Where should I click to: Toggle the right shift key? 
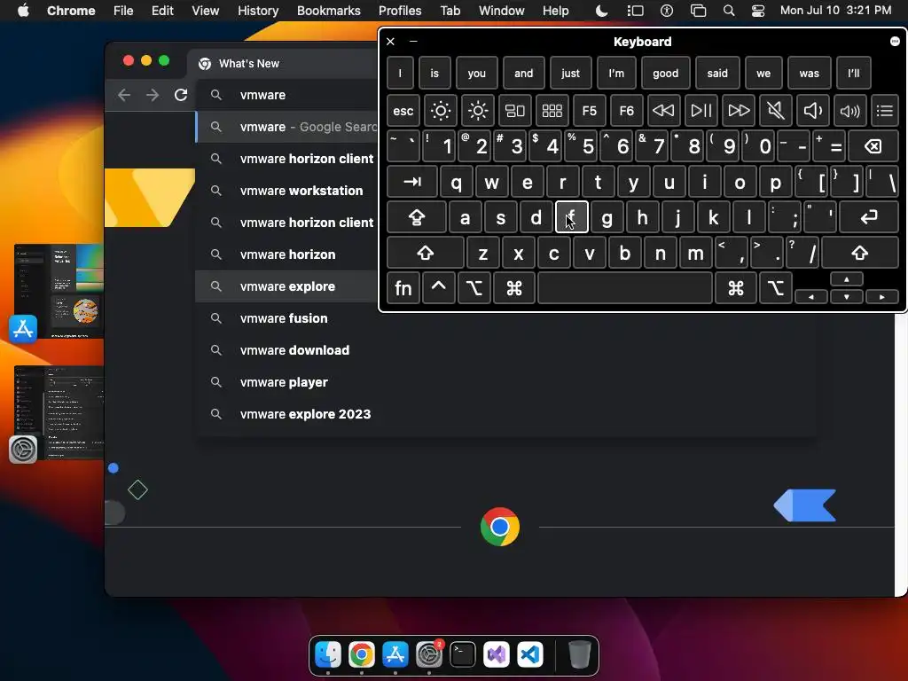(x=860, y=253)
